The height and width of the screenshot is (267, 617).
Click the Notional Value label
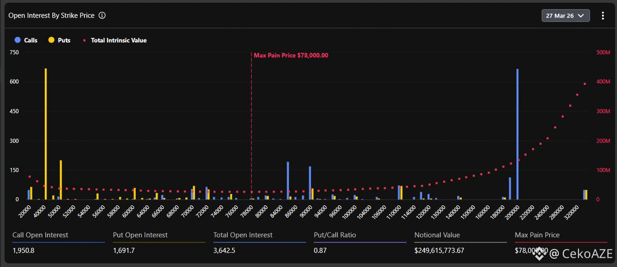click(437, 235)
